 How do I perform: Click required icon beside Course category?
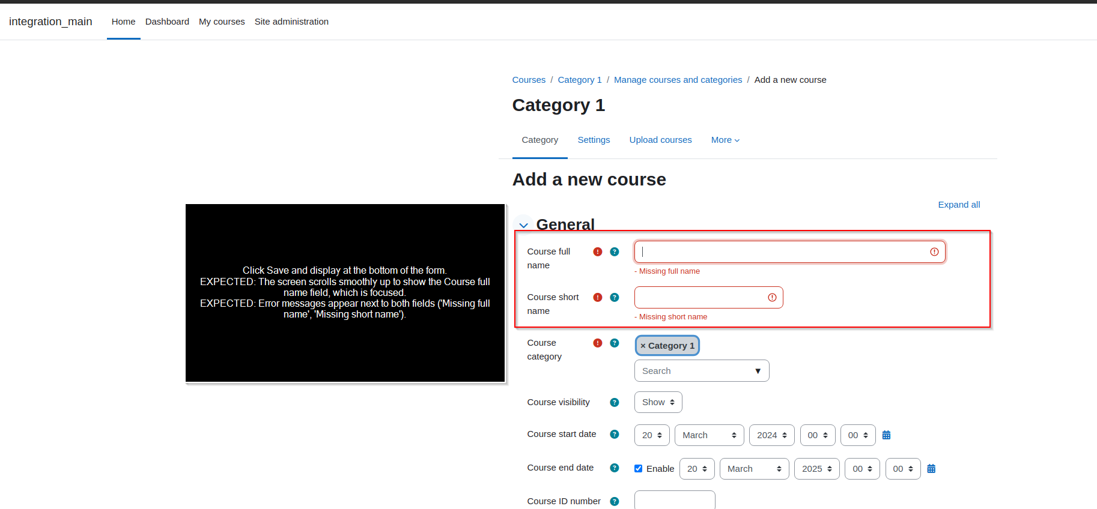pos(597,343)
